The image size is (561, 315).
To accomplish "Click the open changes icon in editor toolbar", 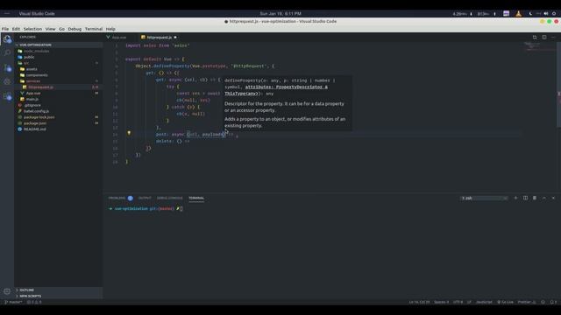I will [535, 37].
